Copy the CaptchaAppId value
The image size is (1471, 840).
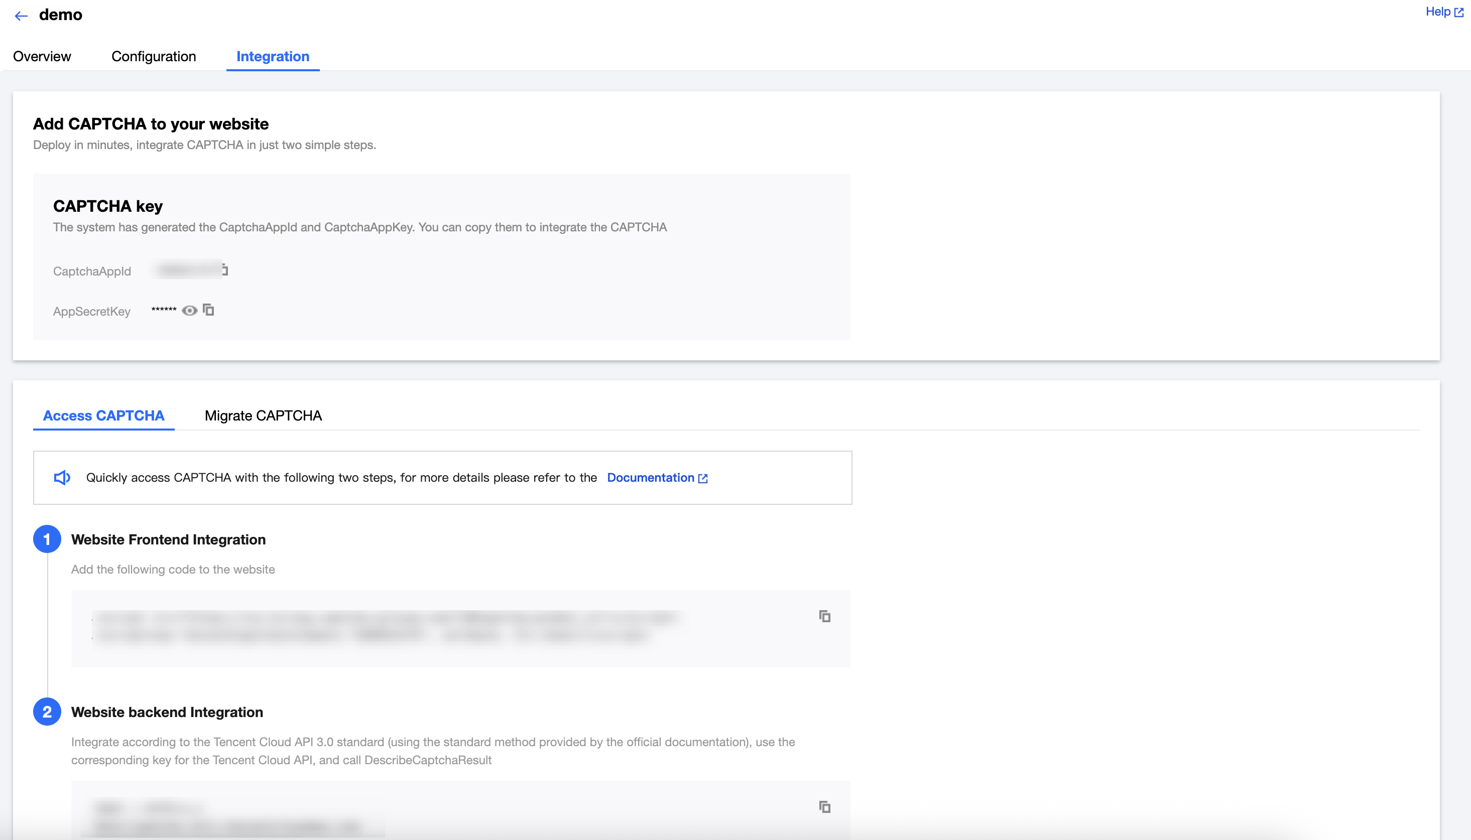(x=225, y=270)
